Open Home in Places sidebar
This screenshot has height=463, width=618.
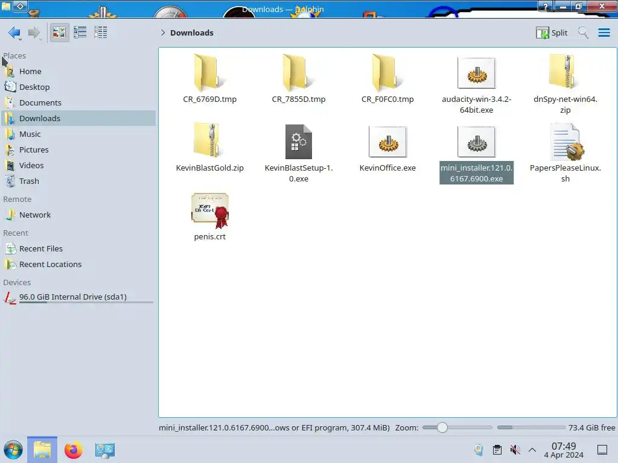(x=78, y=71)
